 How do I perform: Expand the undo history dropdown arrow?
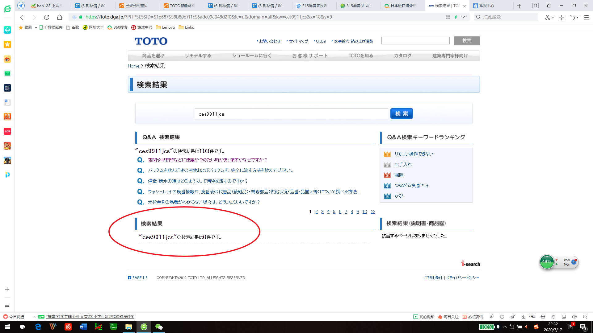[578, 17]
